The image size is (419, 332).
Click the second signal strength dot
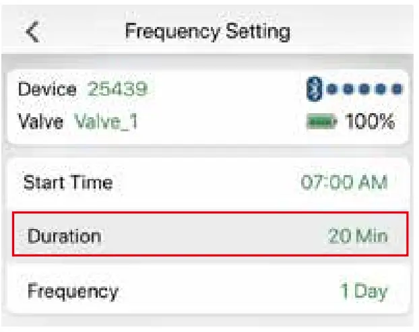coord(349,88)
